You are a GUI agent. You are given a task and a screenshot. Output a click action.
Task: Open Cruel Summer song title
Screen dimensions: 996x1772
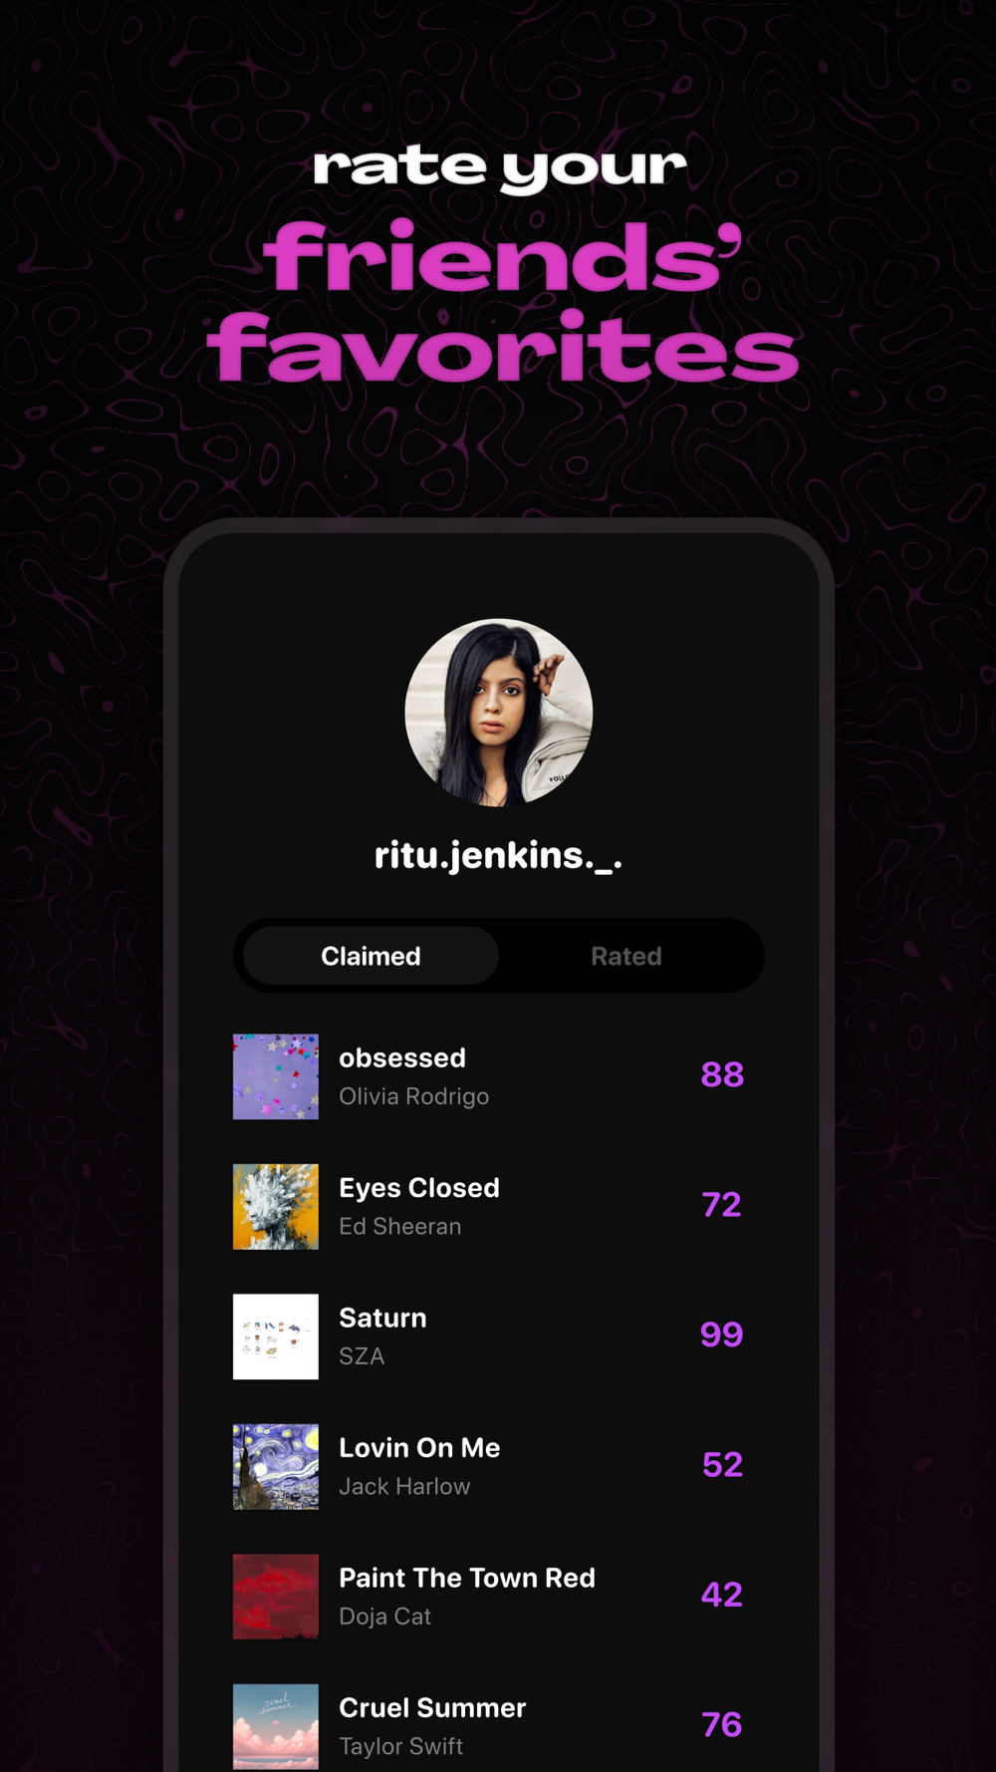(x=432, y=1707)
